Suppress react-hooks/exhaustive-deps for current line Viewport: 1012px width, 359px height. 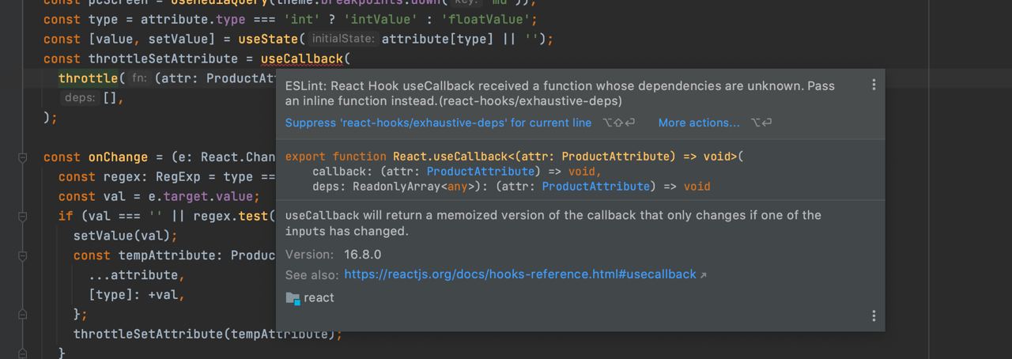coord(438,123)
